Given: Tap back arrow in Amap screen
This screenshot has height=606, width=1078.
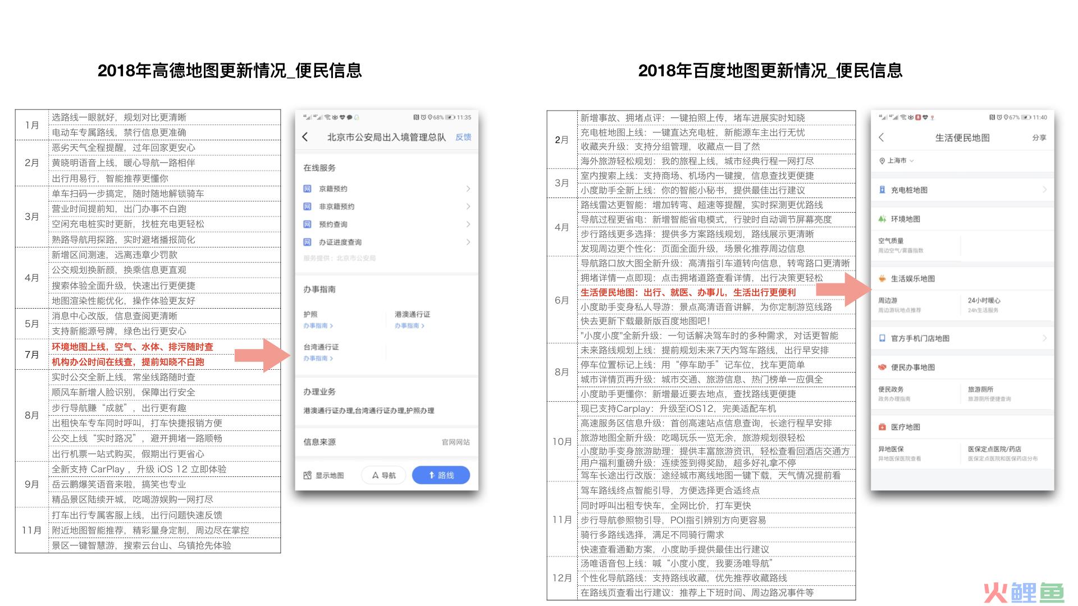Looking at the screenshot, I should (x=305, y=137).
